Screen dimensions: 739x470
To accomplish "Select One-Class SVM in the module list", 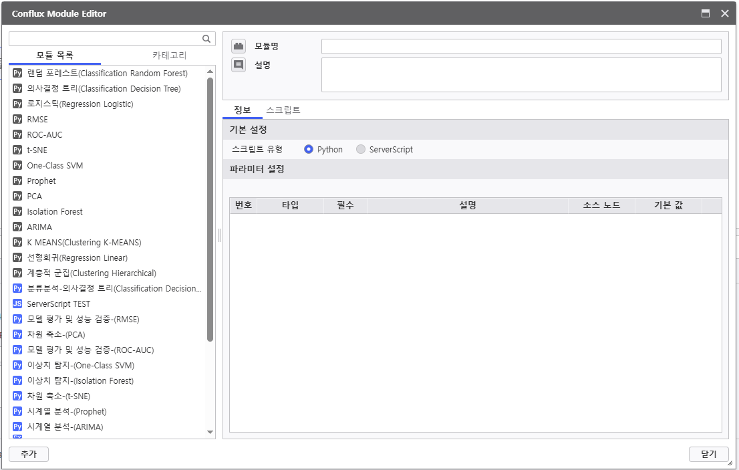I will click(x=55, y=165).
